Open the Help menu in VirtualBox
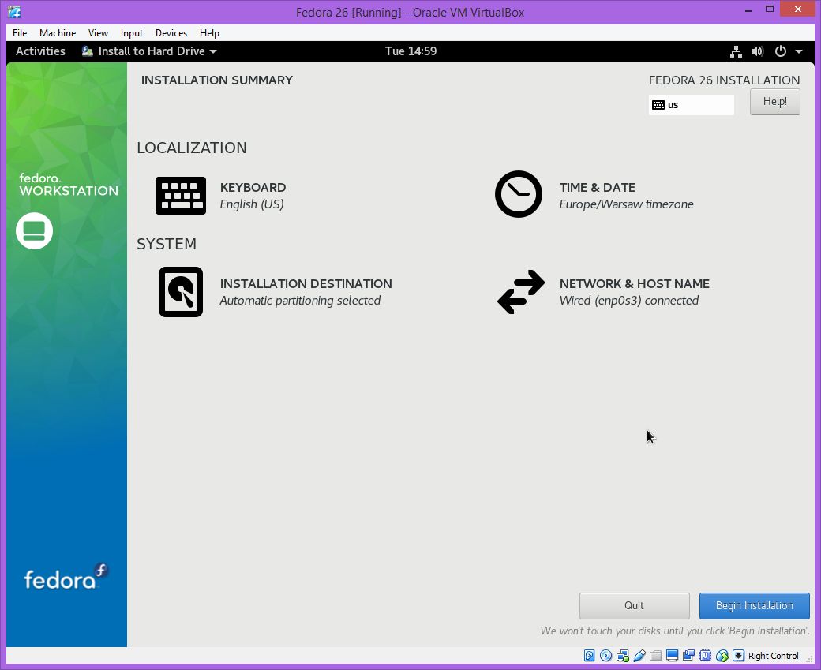821x670 pixels. (209, 33)
